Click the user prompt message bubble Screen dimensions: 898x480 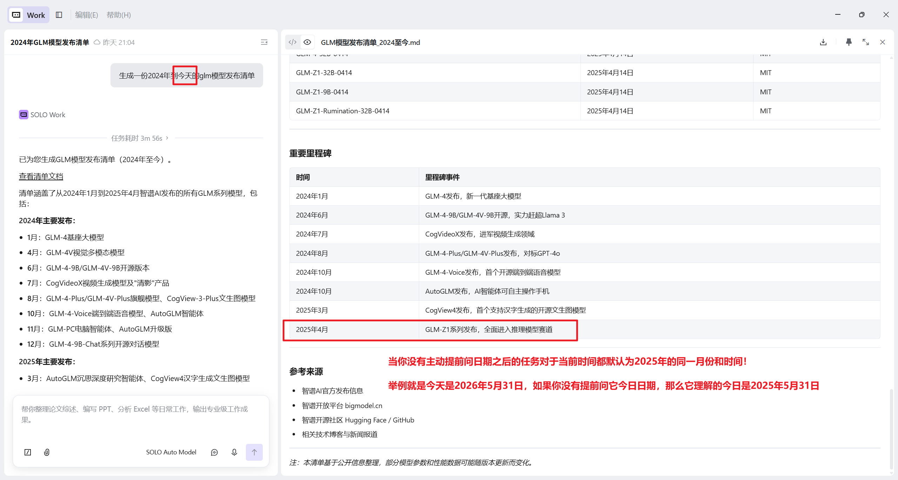coord(187,75)
